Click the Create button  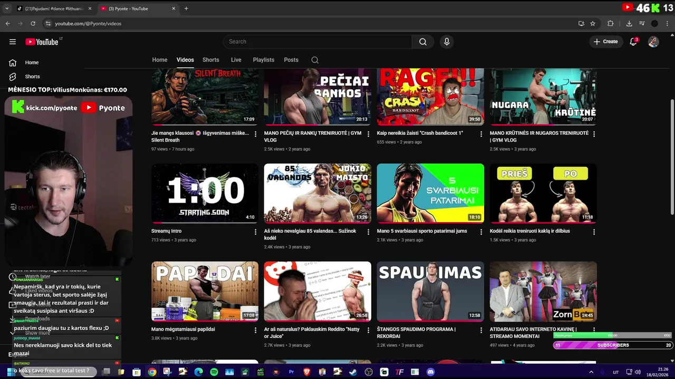click(605, 42)
